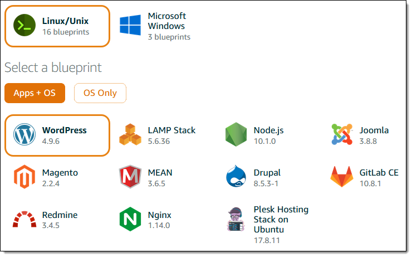Click the Drupal droplet icon

pos(236,177)
